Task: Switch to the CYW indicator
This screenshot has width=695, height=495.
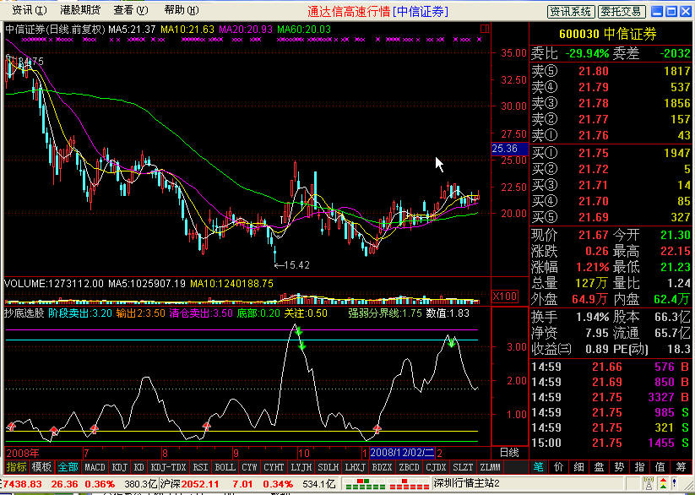Action: tap(250, 467)
